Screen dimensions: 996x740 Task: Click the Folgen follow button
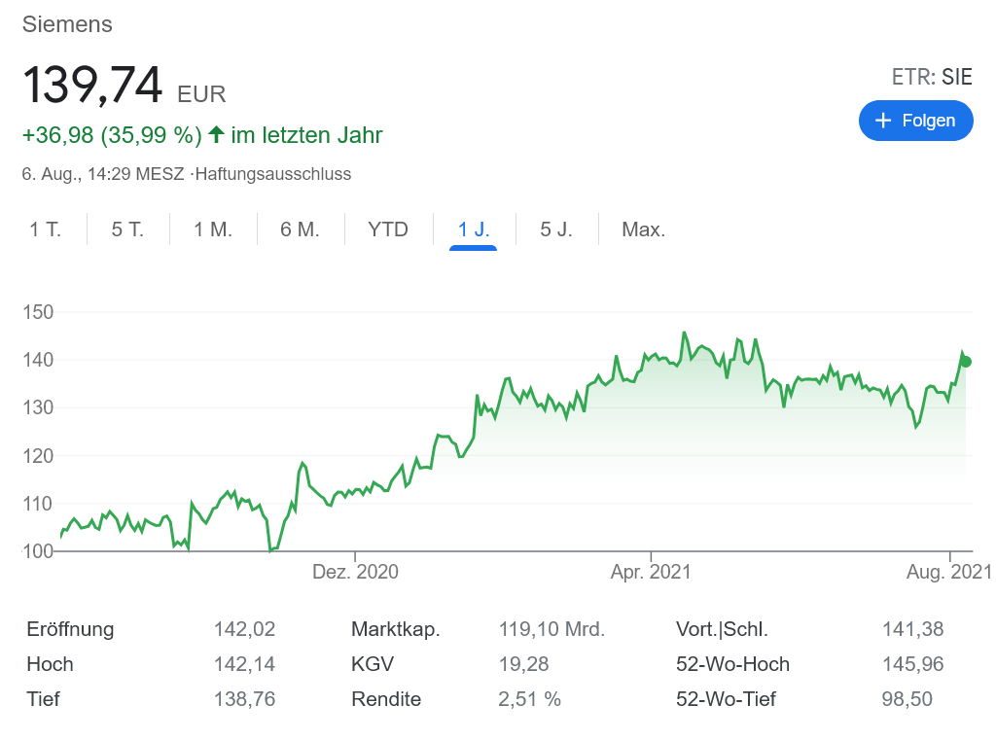coord(915,121)
